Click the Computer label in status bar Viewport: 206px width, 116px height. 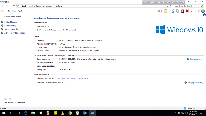[191, 108]
